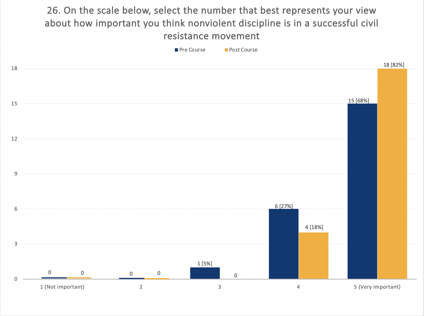Click the 15 [68%] data label
The height and width of the screenshot is (316, 424).
359,101
